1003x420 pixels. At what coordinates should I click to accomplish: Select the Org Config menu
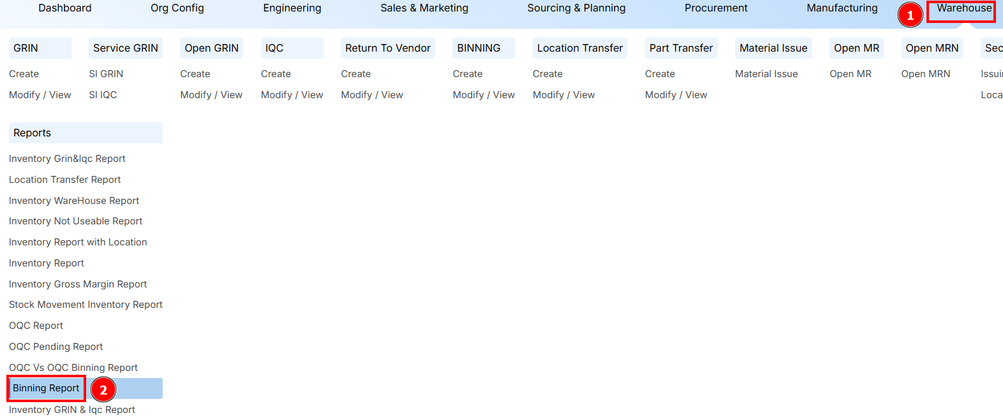177,8
